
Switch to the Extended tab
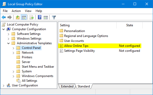pos(67,86)
